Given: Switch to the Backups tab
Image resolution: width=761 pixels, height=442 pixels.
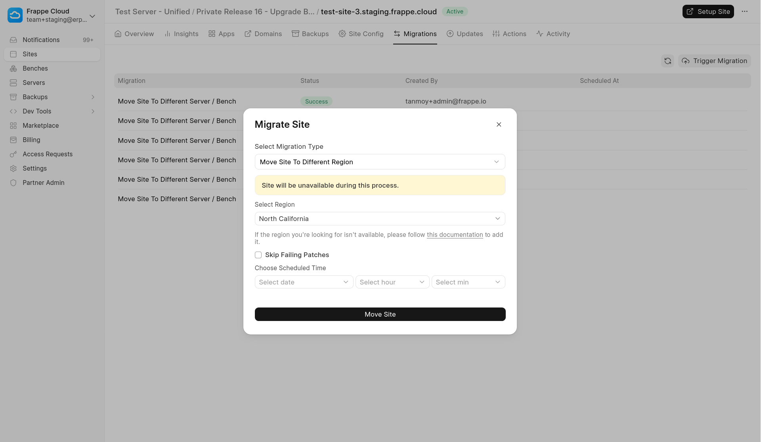Looking at the screenshot, I should coord(310,34).
